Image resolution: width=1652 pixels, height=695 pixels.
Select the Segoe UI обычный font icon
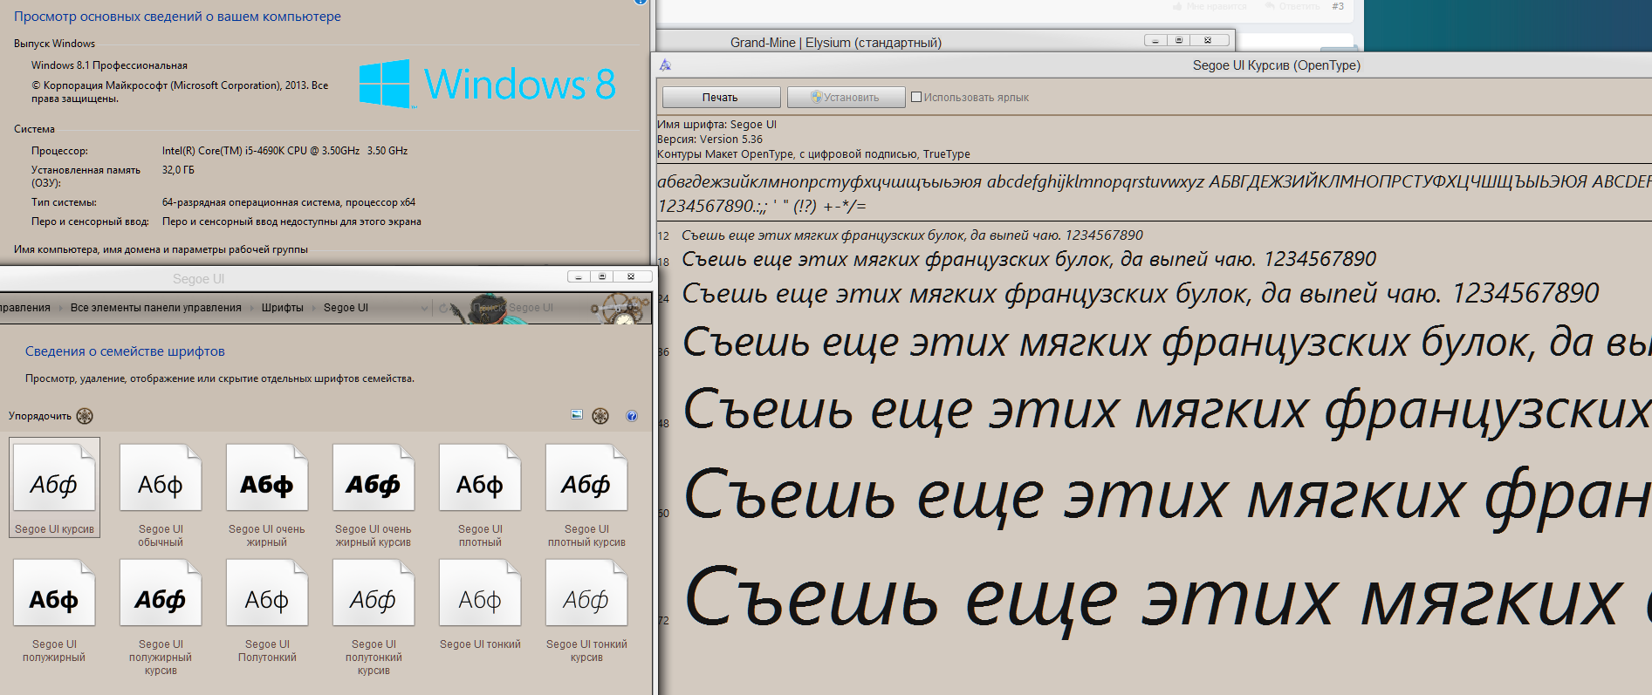click(161, 480)
